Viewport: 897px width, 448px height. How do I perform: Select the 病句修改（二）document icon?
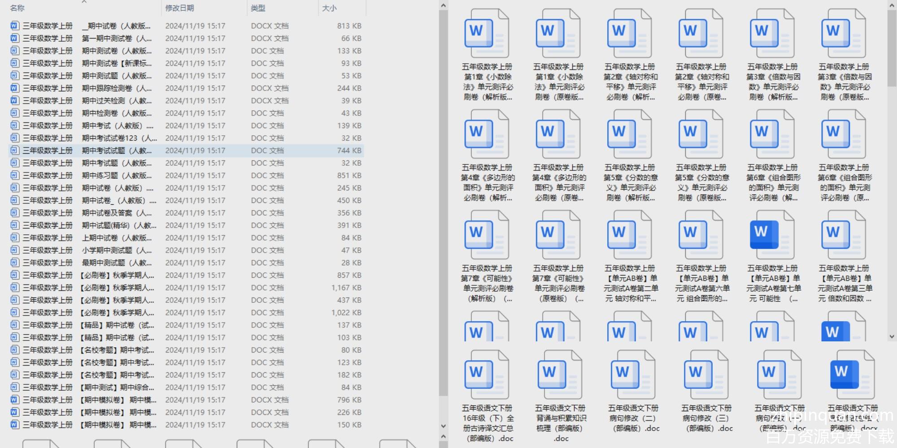pyautogui.click(x=633, y=375)
